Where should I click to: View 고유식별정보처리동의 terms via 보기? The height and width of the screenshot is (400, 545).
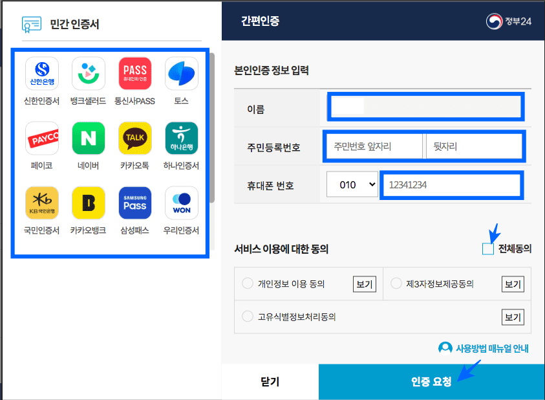click(513, 317)
